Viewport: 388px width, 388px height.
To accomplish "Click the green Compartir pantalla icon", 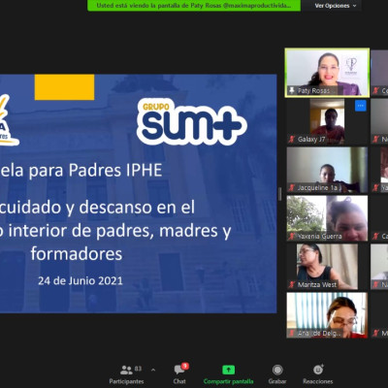I will [228, 370].
